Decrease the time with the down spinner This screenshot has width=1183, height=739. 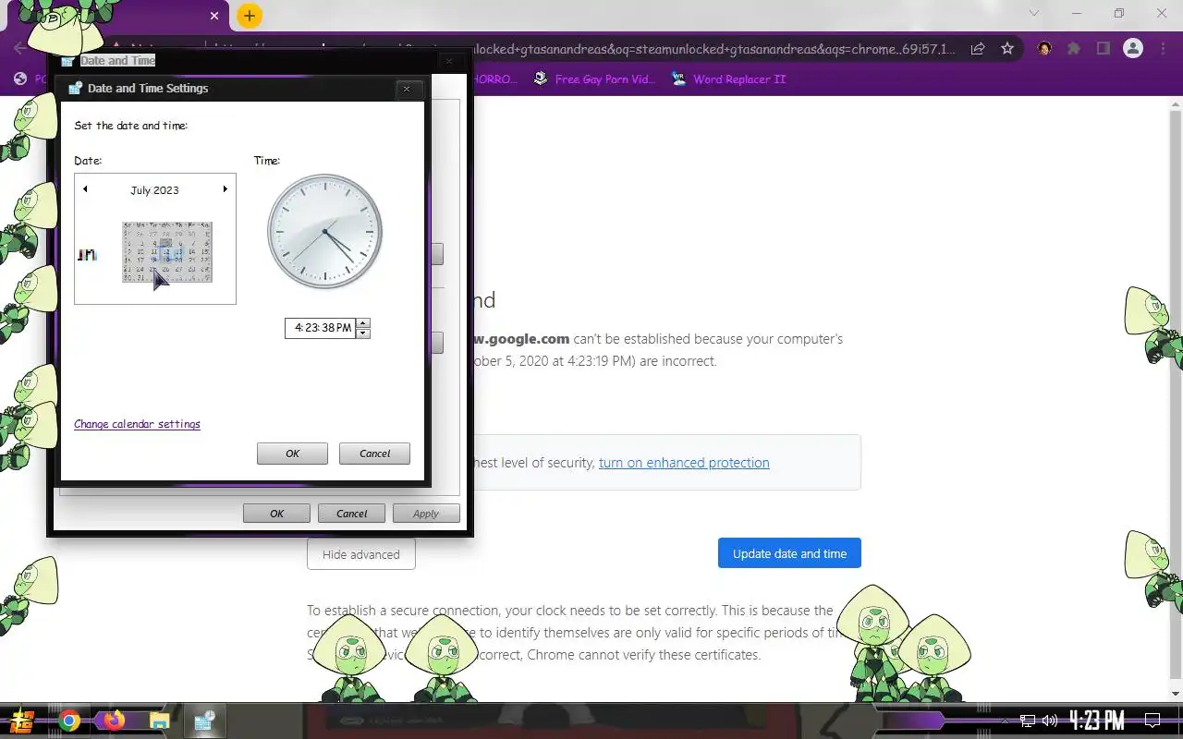tap(363, 333)
